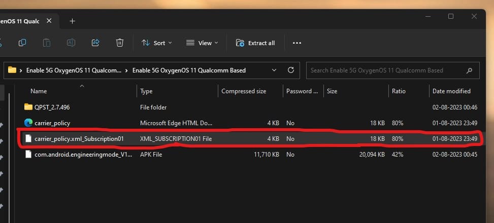
Task: Click breadcrumb Enable 5G OxygenOS 11 Qualcomm Based
Action: click(x=189, y=70)
